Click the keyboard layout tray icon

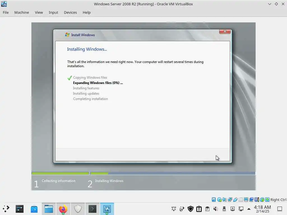pos(233,209)
